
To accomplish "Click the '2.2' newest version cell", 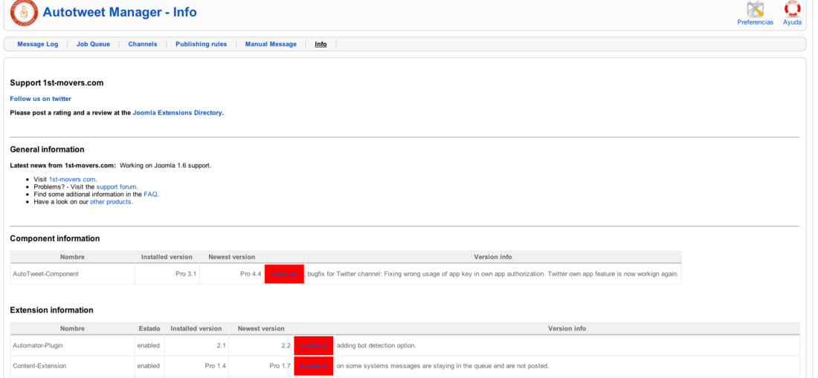I will pyautogui.click(x=261, y=346).
